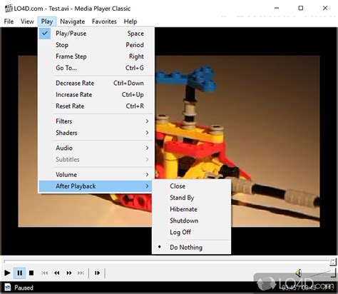Viewport: 338px width, 294px height.
Task: Click the Media Player Classic title icon
Action: [9, 9]
